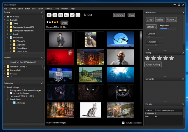Select the Collage archive folder

click(13, 74)
